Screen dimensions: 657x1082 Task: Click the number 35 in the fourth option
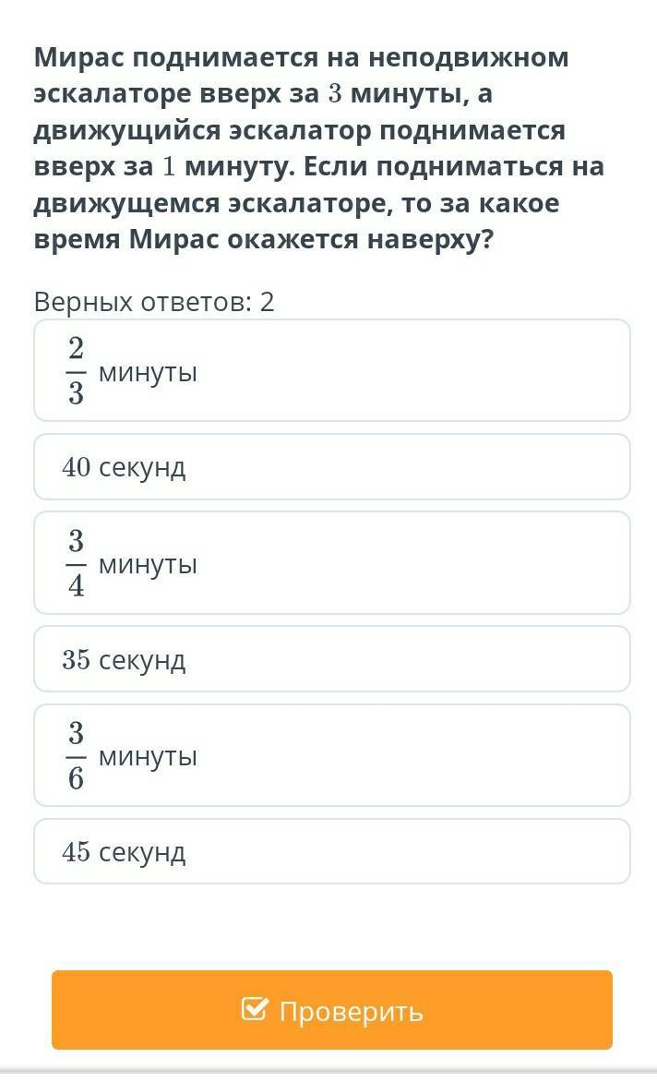pos(76,660)
